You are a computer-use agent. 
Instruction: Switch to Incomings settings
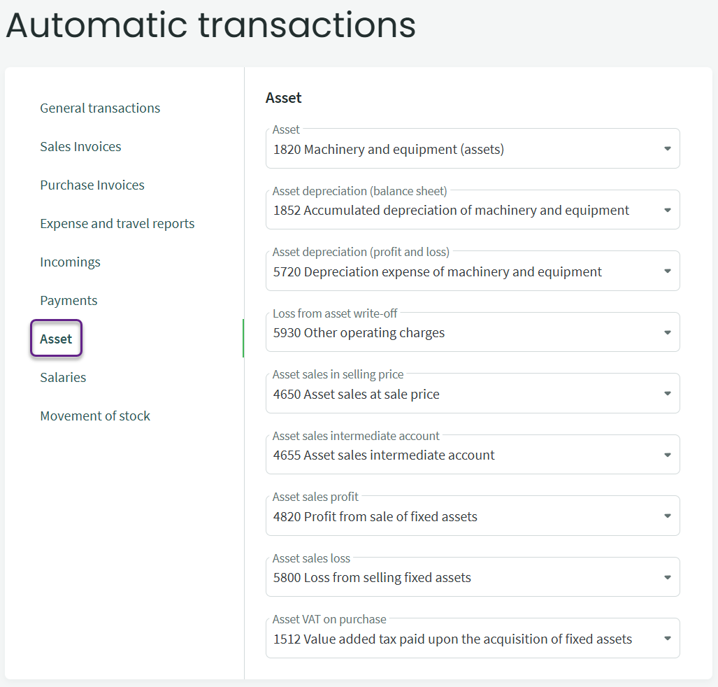[x=70, y=262]
